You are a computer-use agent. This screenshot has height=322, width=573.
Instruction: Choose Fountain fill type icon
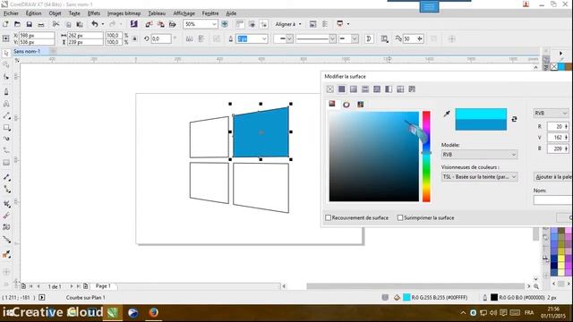coord(354,89)
